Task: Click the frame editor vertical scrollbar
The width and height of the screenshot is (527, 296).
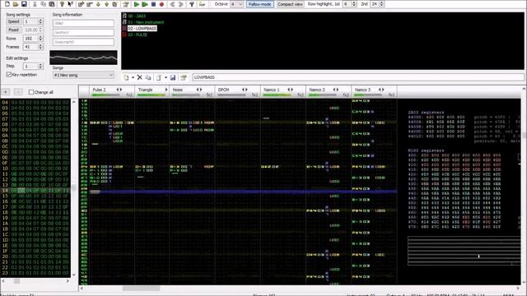Action: [74, 188]
